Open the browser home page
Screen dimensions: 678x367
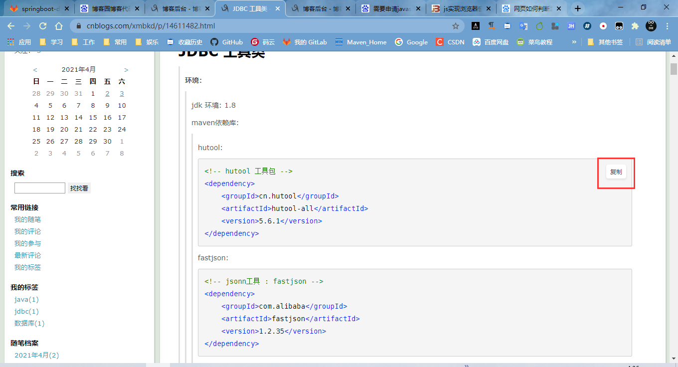click(x=59, y=26)
